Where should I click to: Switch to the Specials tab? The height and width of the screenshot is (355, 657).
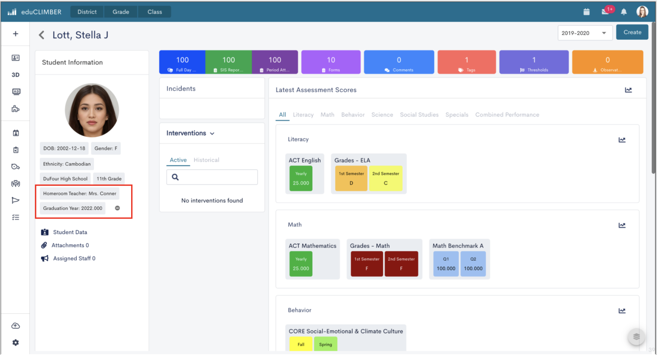tap(457, 115)
